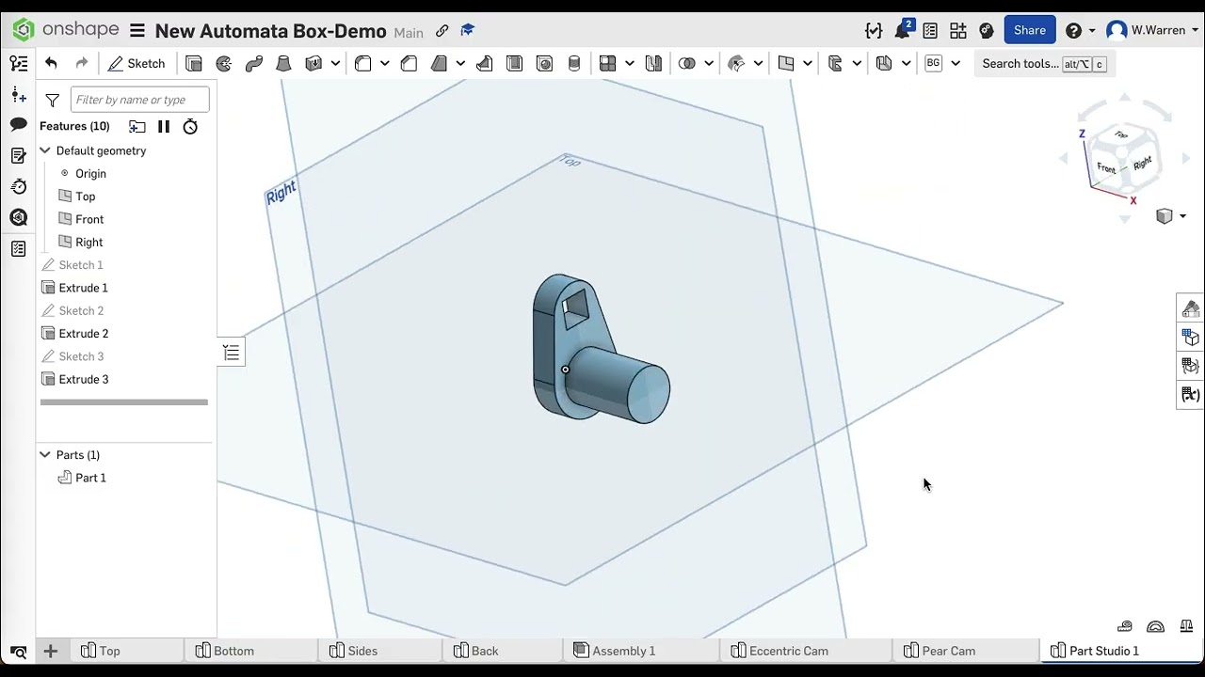Open the pattern tool dropdown arrow
Image resolution: width=1205 pixels, height=677 pixels.
(x=629, y=63)
